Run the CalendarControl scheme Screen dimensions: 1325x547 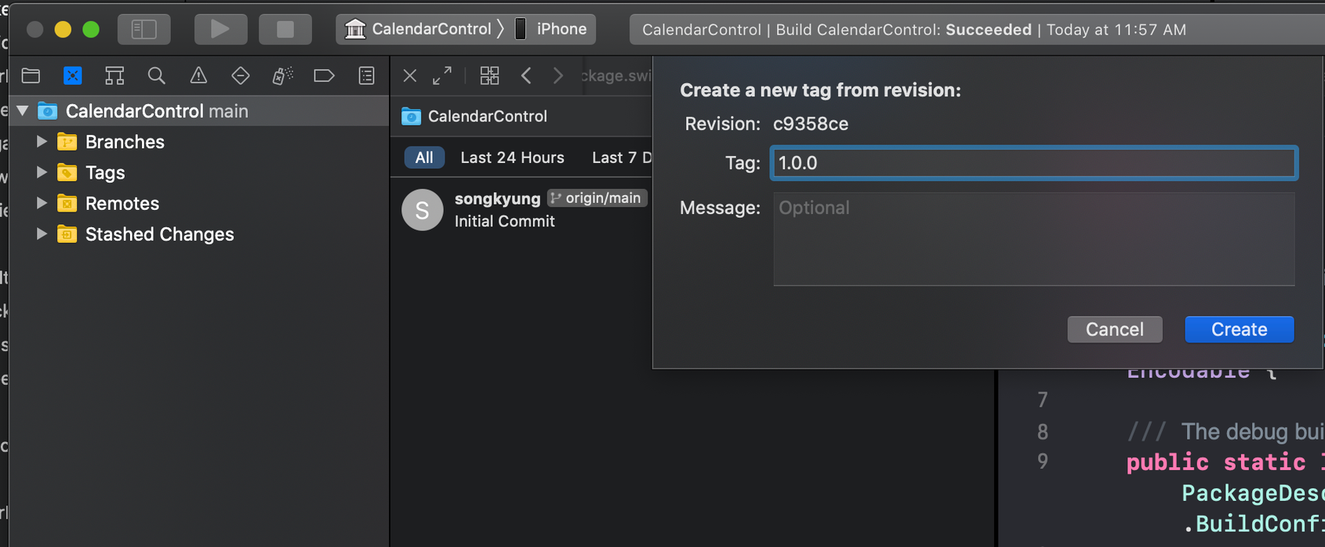pos(220,30)
